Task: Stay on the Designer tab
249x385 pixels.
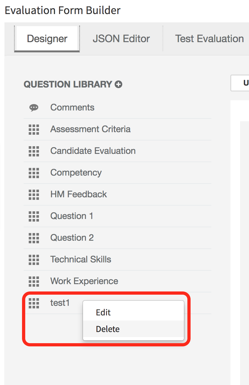Action: tap(47, 38)
